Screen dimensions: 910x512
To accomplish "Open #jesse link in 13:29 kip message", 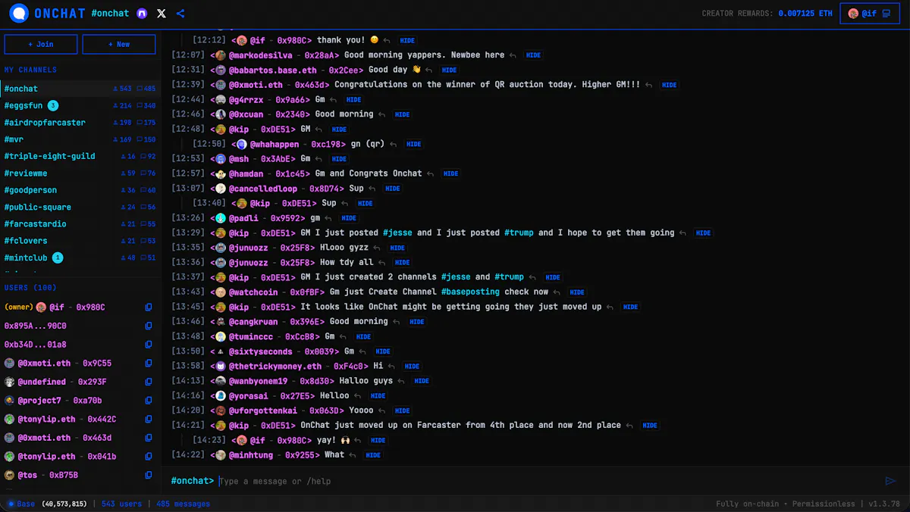I will [x=397, y=233].
